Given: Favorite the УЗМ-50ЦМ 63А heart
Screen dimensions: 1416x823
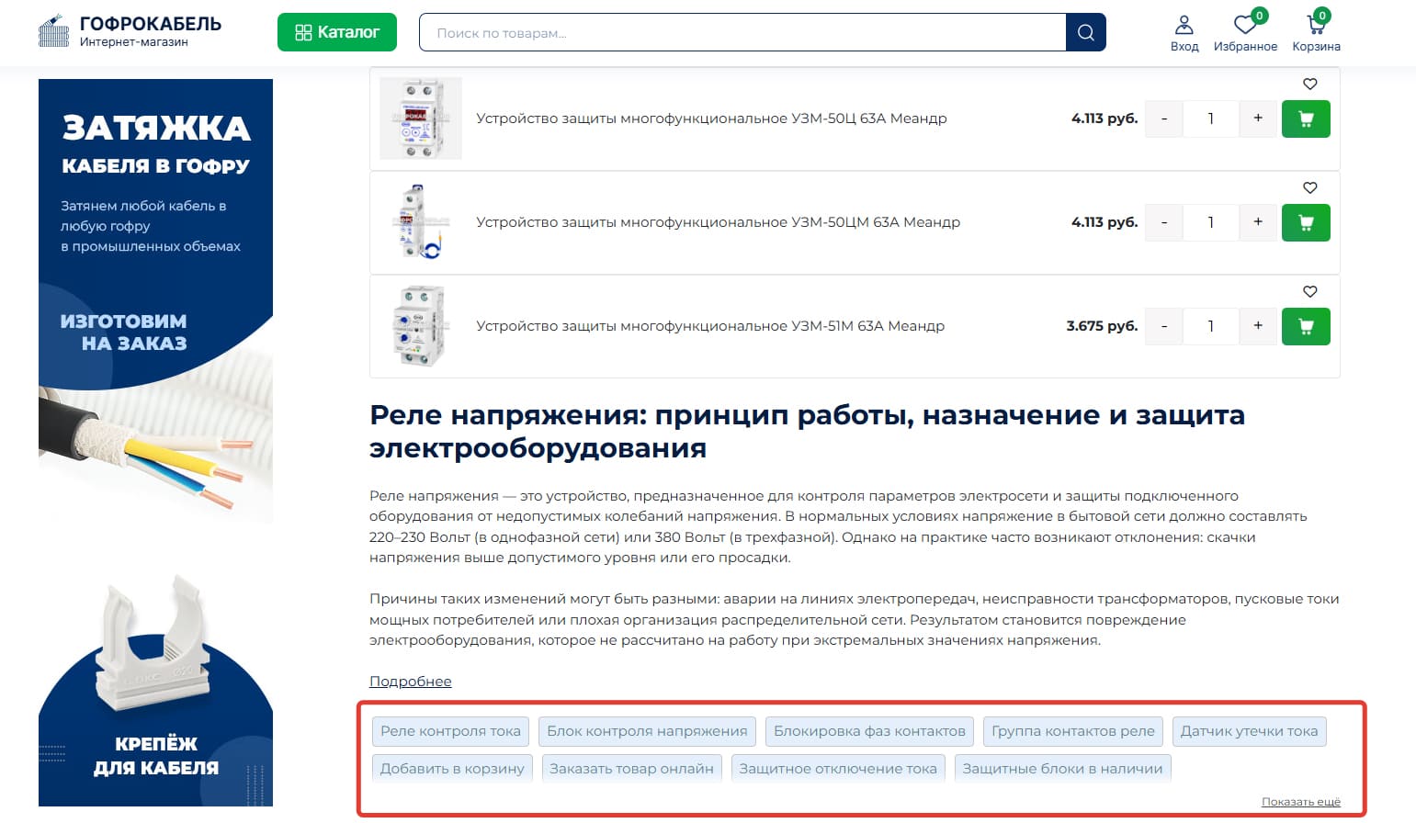Looking at the screenshot, I should pos(1310,188).
